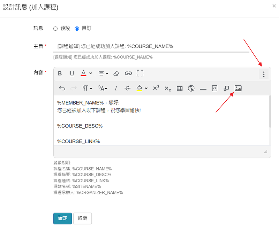Screen dimensions: 279x231
Task: Click the italic formatting icon
Action: click(x=116, y=88)
